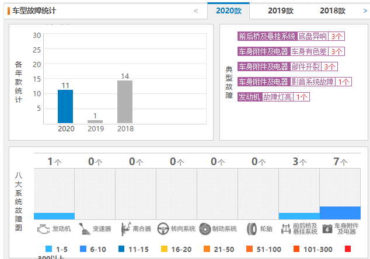Image resolution: width=370 pixels, height=259 pixels.
Task: Click the gray 2018 bar showing 14
Action: (x=125, y=101)
